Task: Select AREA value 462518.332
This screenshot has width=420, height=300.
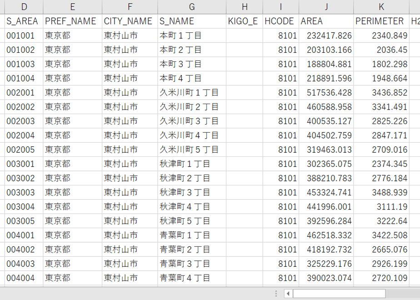Action: (326, 235)
